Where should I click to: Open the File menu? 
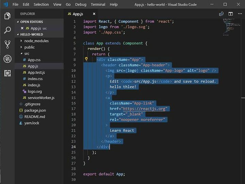point(15,4)
